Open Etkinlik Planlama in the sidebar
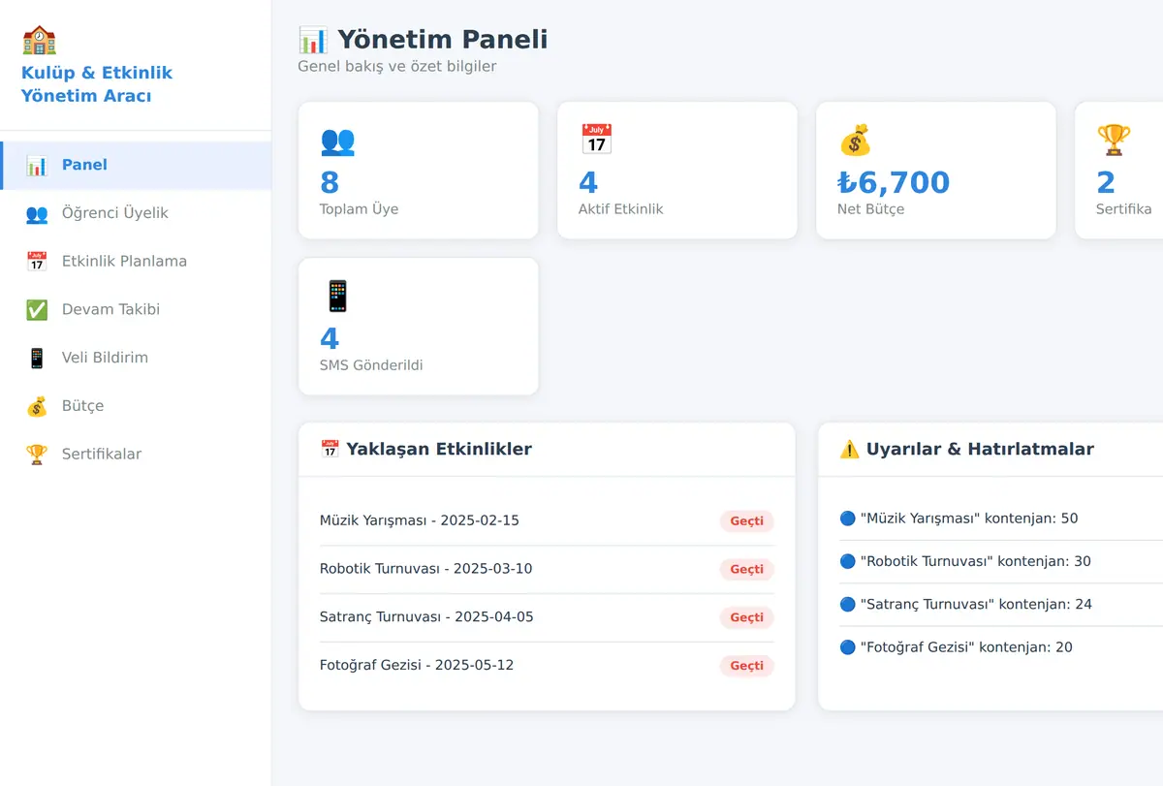 click(x=136, y=262)
